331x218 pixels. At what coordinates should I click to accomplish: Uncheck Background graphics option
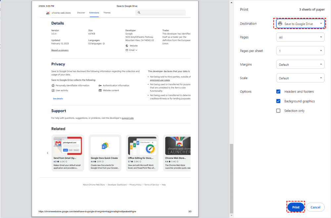pyautogui.click(x=278, y=101)
